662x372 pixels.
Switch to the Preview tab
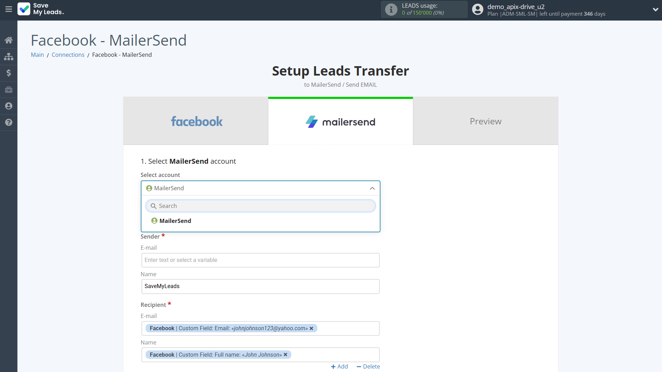click(485, 121)
